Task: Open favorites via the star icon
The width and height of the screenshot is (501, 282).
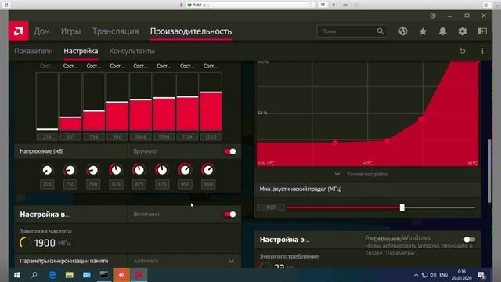Action: coord(423,31)
